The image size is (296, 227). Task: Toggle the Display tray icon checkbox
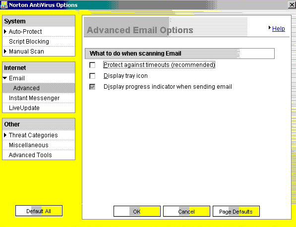(x=92, y=76)
